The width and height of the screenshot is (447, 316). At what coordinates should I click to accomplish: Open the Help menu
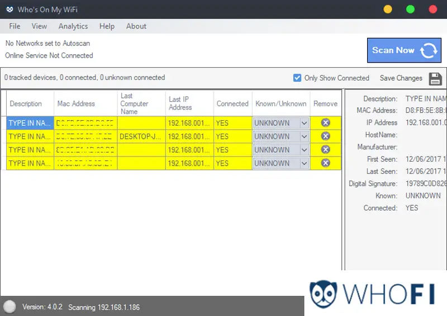[x=107, y=26]
